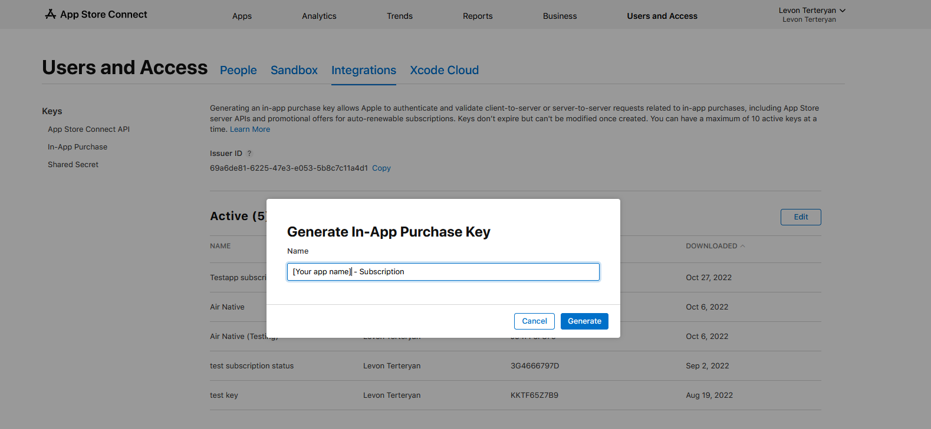The height and width of the screenshot is (429, 931).
Task: Select the 'test subscription status' key row
Action: (x=515, y=366)
